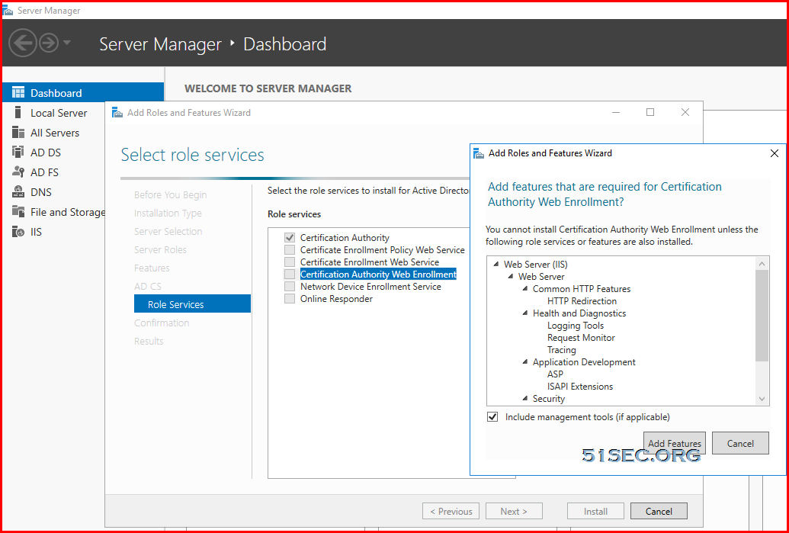Select HTTP Redirection in the features tree
Image resolution: width=789 pixels, height=533 pixels.
tap(582, 301)
